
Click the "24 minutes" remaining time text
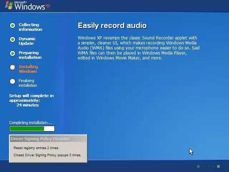point(28,105)
